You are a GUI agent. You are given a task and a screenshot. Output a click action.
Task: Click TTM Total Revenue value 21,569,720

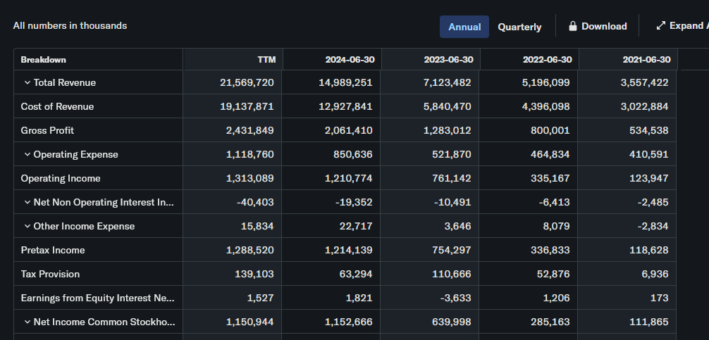(x=247, y=82)
